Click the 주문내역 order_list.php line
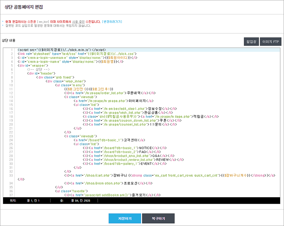The image size is (284, 226). 110,93
